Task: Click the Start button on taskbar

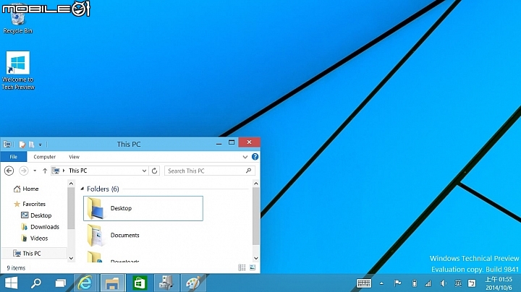Action: pos(12,283)
